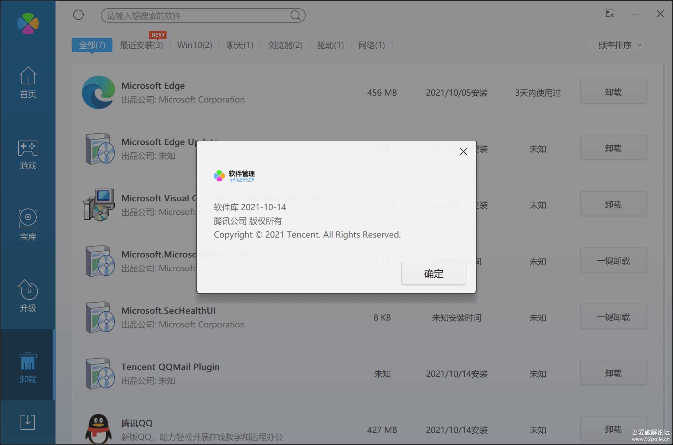Uninstall Microsoft Edge via 卸载 button
The width and height of the screenshot is (673, 445).
pos(613,92)
